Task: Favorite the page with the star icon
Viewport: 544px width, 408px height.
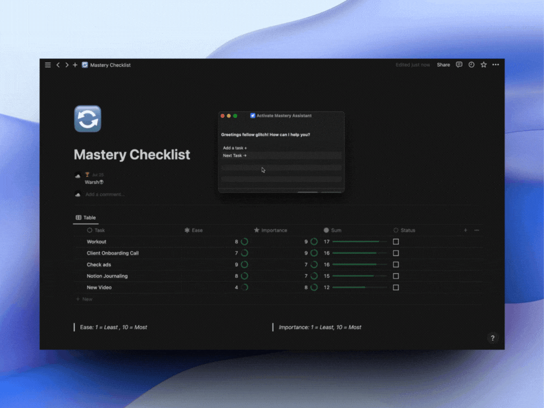Action: 483,65
